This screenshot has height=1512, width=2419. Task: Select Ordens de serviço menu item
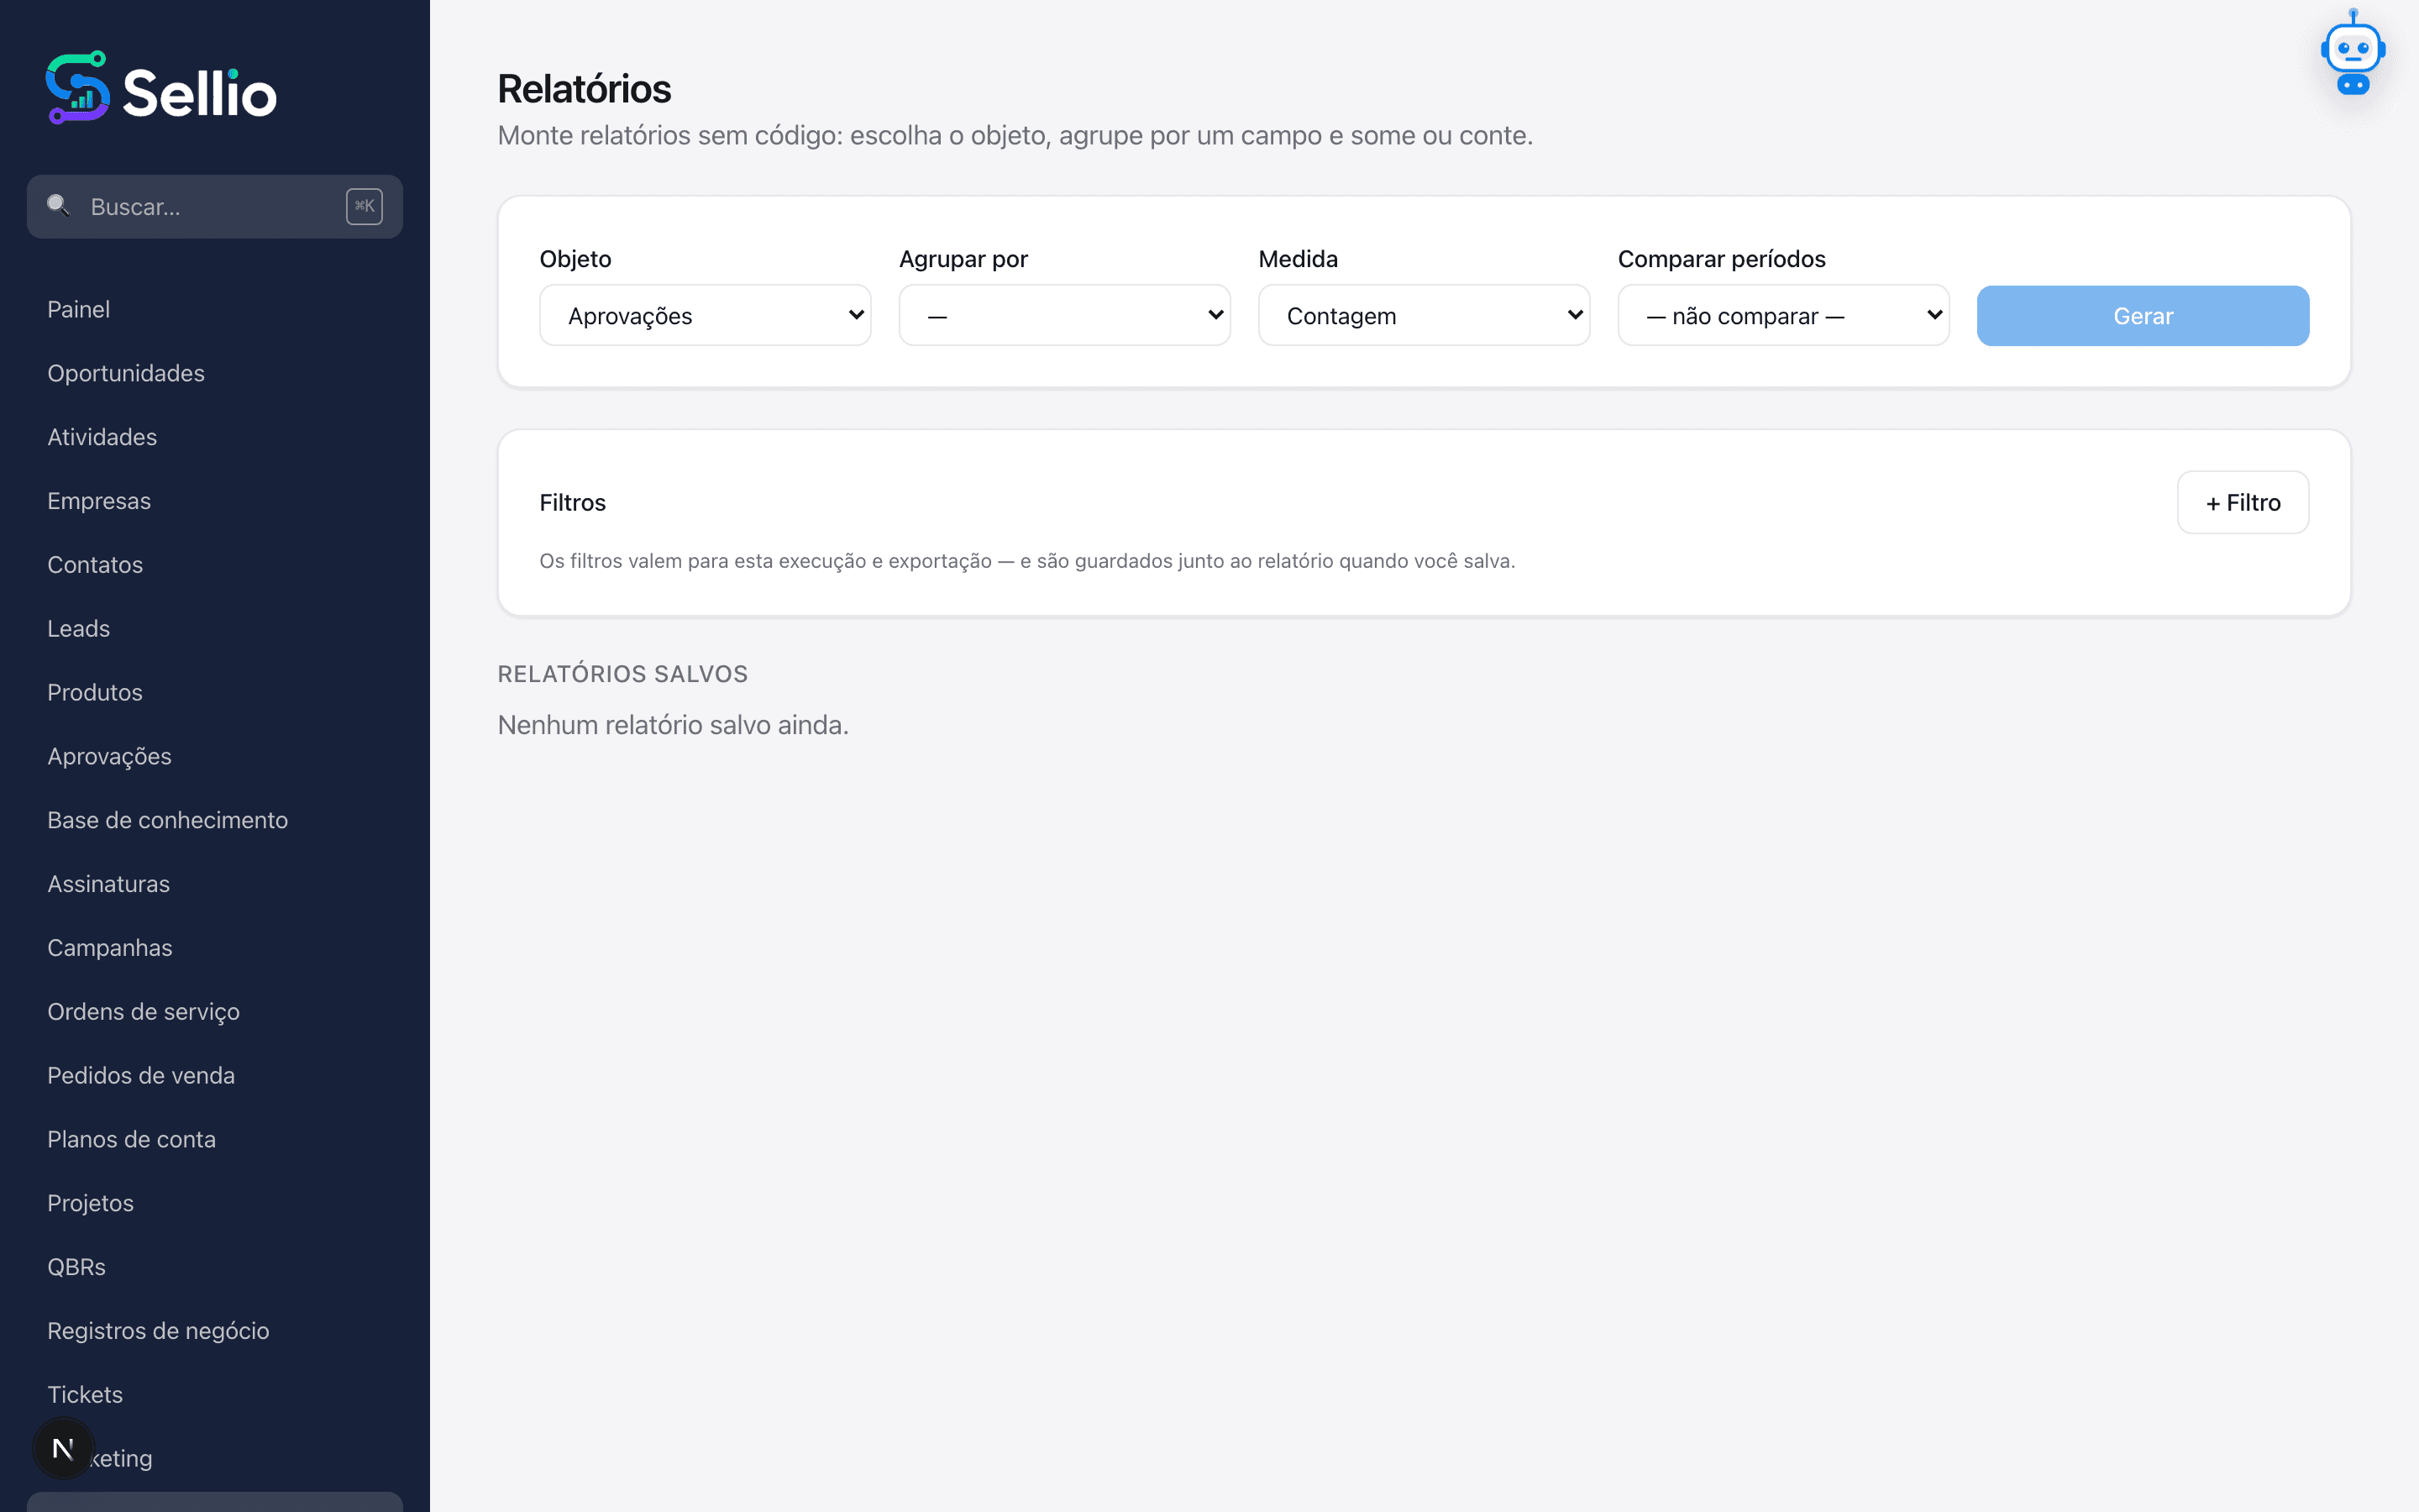click(143, 1011)
